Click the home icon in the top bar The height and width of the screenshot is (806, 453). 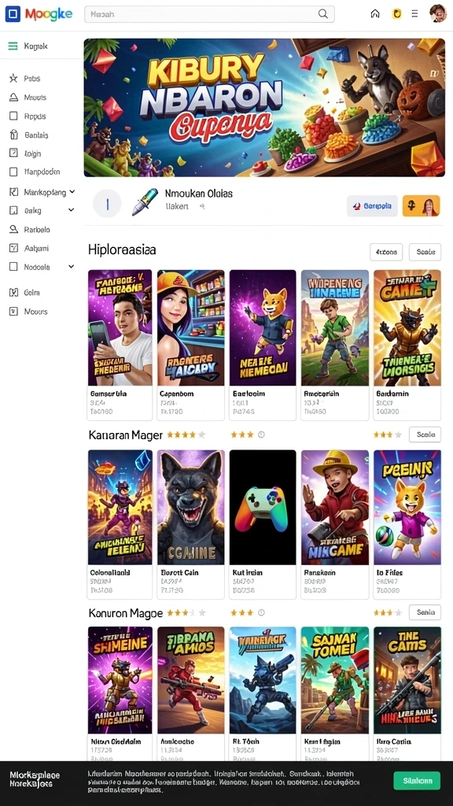point(375,14)
